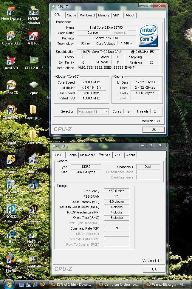The height and width of the screenshot is (289, 192).
Task: Click the Multiplier x 6.0 value
Action: 91,87
